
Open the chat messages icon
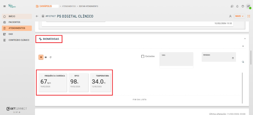pos(232,6)
